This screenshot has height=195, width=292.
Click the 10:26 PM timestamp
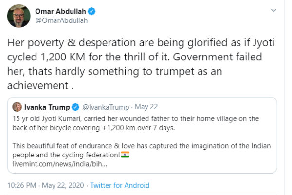pyautogui.click(x=22, y=185)
